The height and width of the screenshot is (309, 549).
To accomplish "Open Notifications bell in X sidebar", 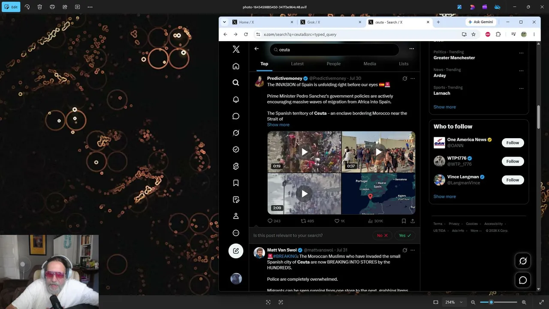I will [236, 100].
